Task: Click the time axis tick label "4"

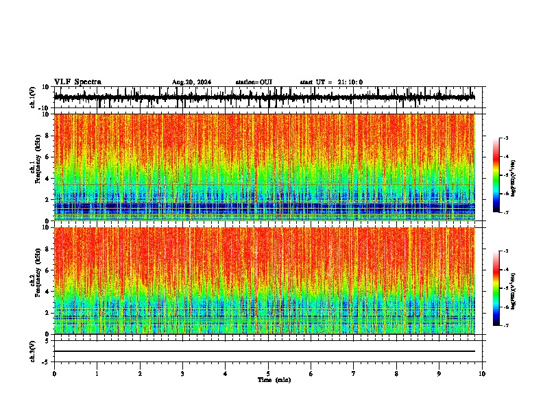Action: tap(226, 374)
